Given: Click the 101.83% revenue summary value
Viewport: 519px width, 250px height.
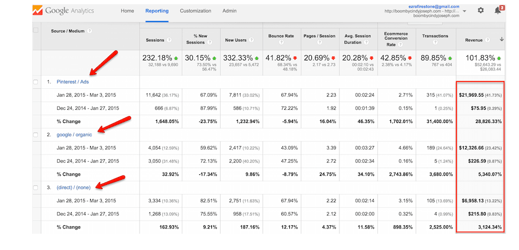Looking at the screenshot, I should (481, 58).
